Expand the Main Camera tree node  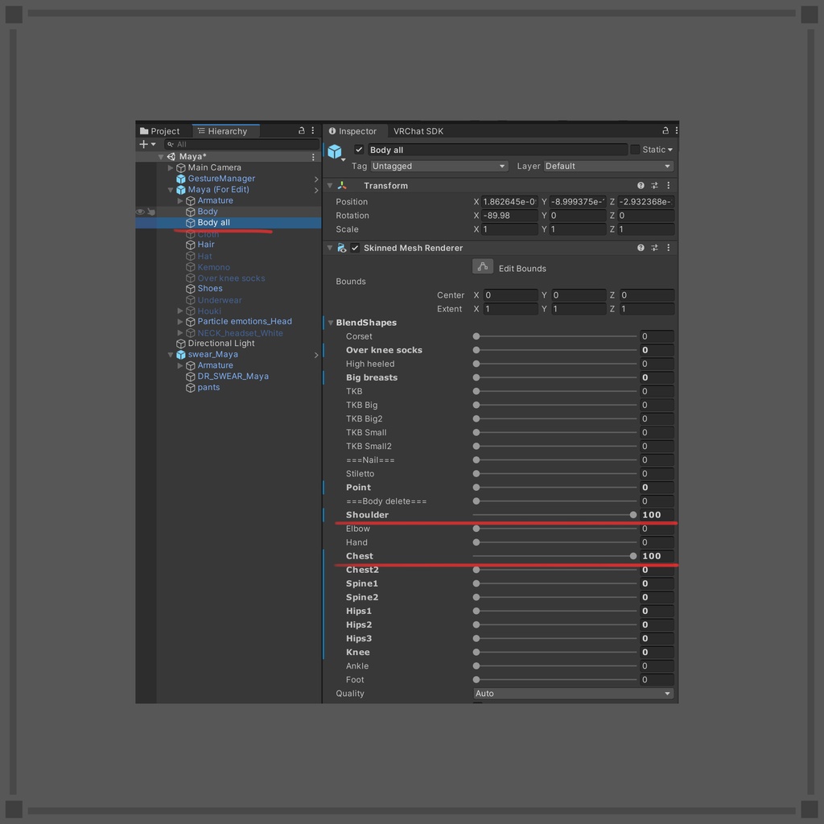pyautogui.click(x=171, y=167)
